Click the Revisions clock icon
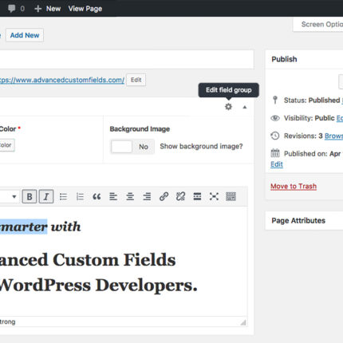 275,136
